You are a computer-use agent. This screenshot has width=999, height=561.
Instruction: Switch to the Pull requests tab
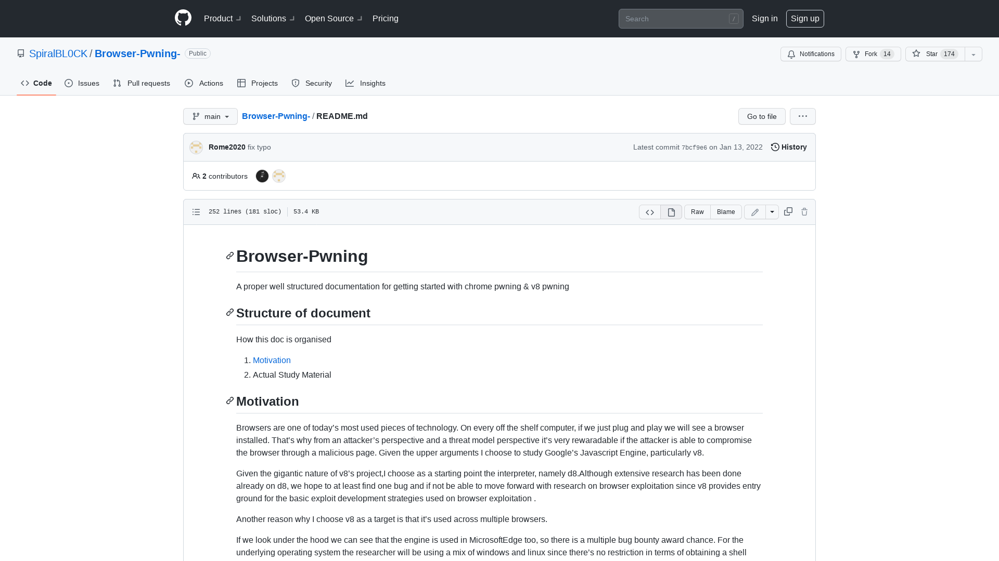click(x=142, y=83)
